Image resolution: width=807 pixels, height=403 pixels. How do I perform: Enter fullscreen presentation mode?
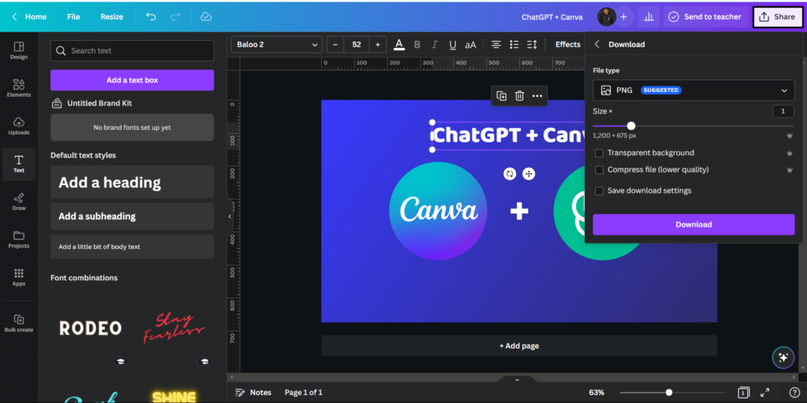click(764, 392)
